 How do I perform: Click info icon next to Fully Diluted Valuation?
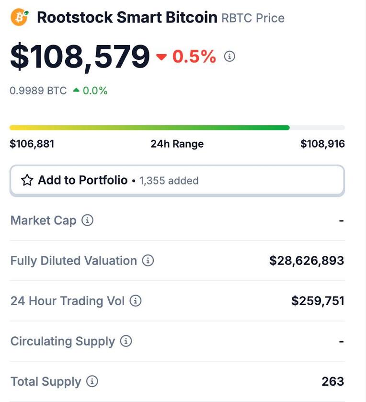[148, 260]
